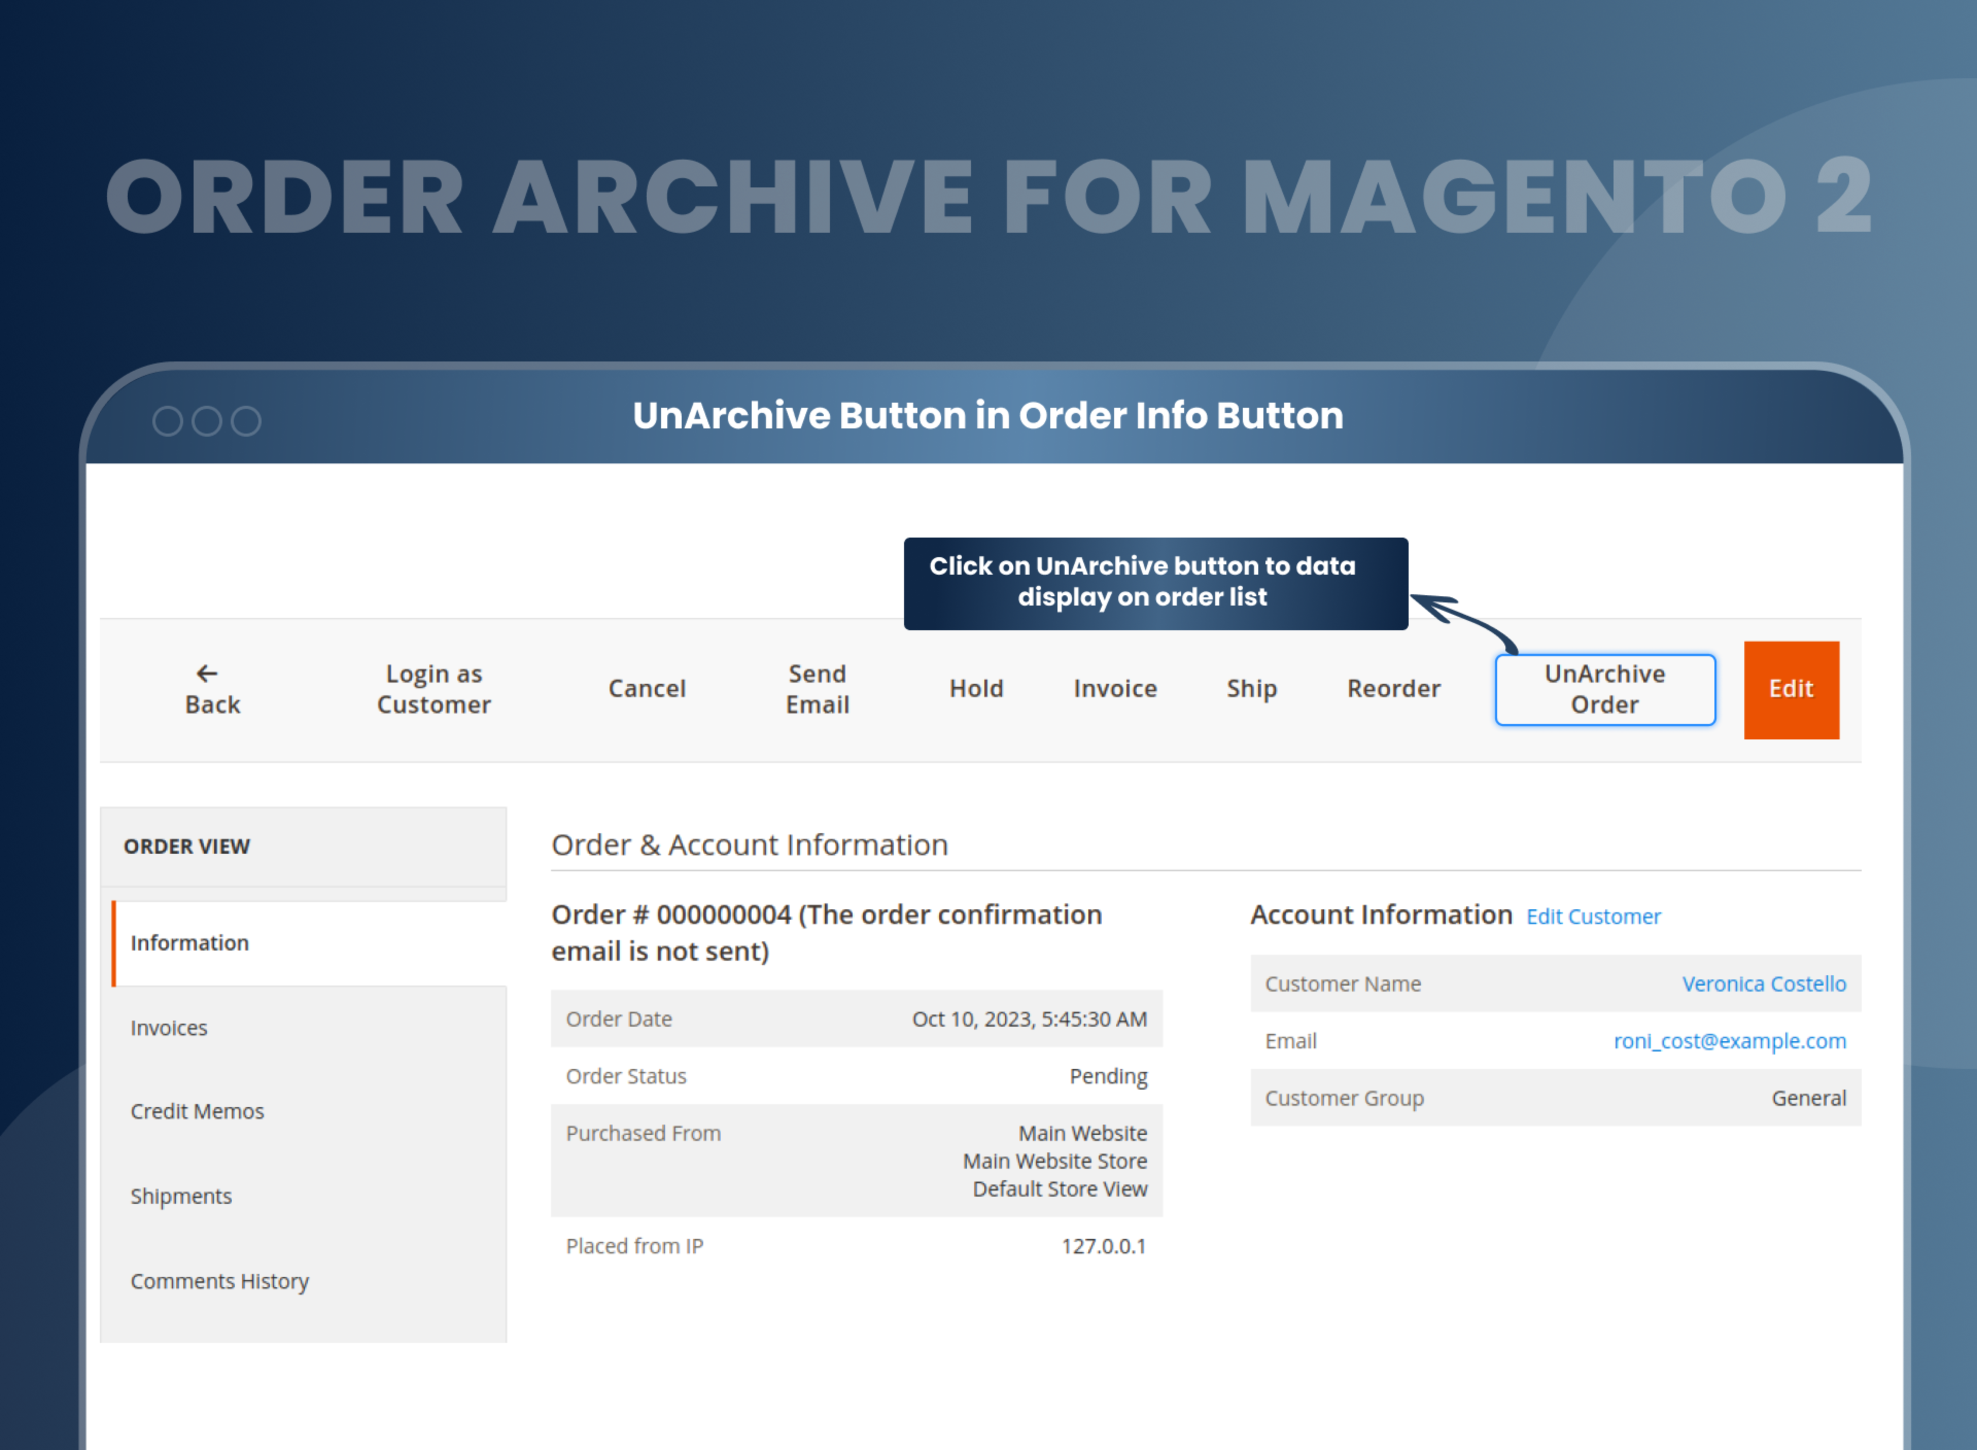Put order on Hold
Image resolution: width=1977 pixels, height=1450 pixels.
[x=976, y=689]
